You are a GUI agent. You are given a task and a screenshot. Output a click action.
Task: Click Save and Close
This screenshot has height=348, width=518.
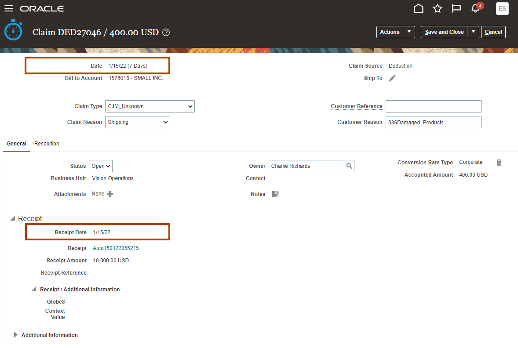coord(444,32)
